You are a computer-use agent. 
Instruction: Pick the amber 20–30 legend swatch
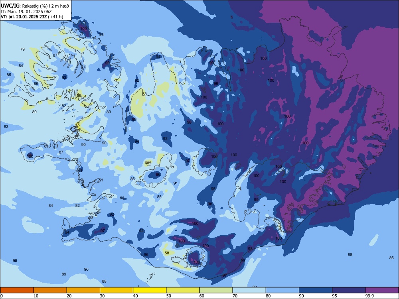click(83, 290)
